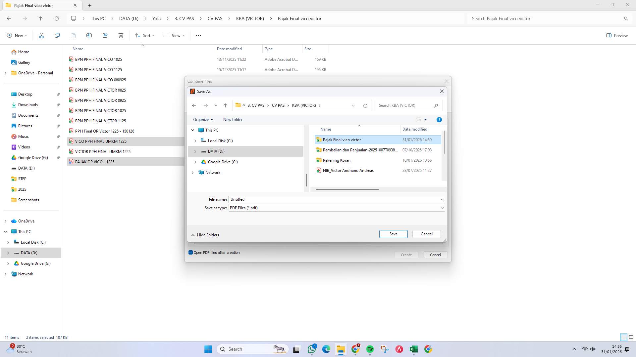Click the Share icon in toolbar
Screen dimensions: 636x357
(105, 35)
